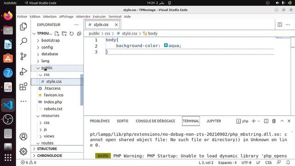Open the Terminal menu
The height and width of the screenshot is (166, 295).
point(115,17)
